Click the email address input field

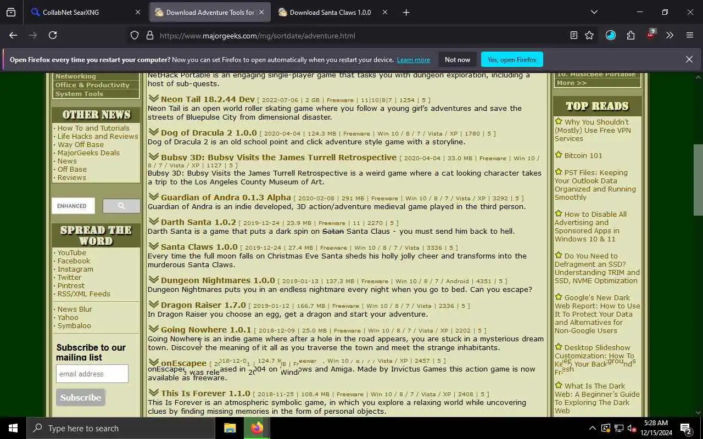pos(92,374)
